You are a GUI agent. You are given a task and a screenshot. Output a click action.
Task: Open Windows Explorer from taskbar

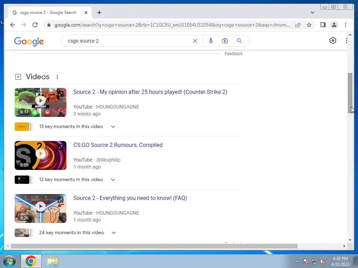pos(53,261)
